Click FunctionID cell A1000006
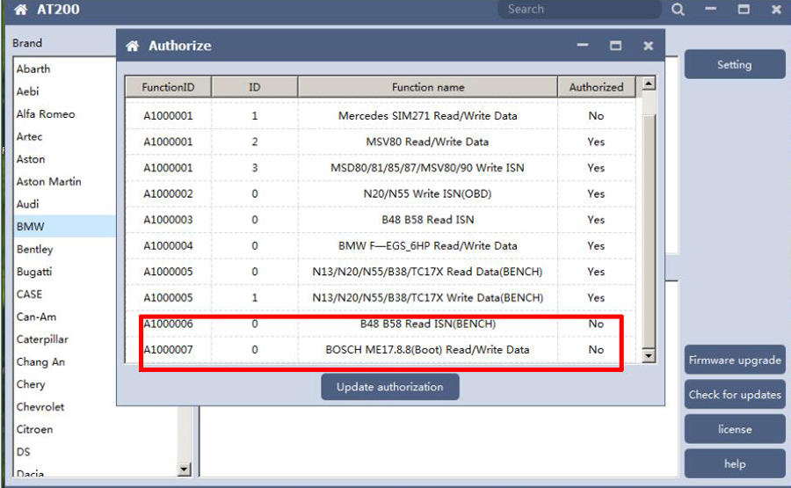This screenshot has height=488, width=791. click(x=168, y=324)
